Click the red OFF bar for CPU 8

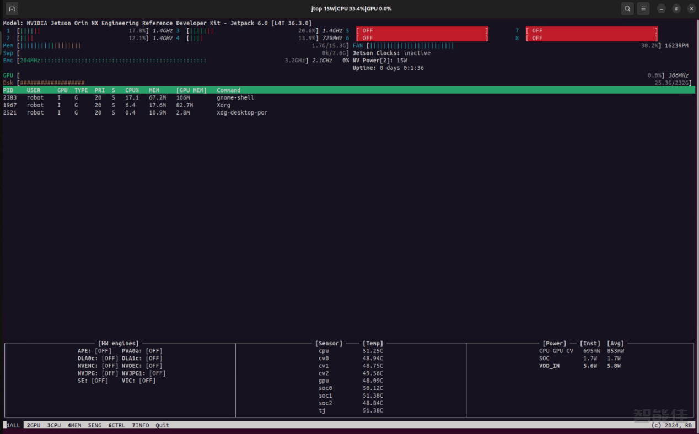[592, 38]
